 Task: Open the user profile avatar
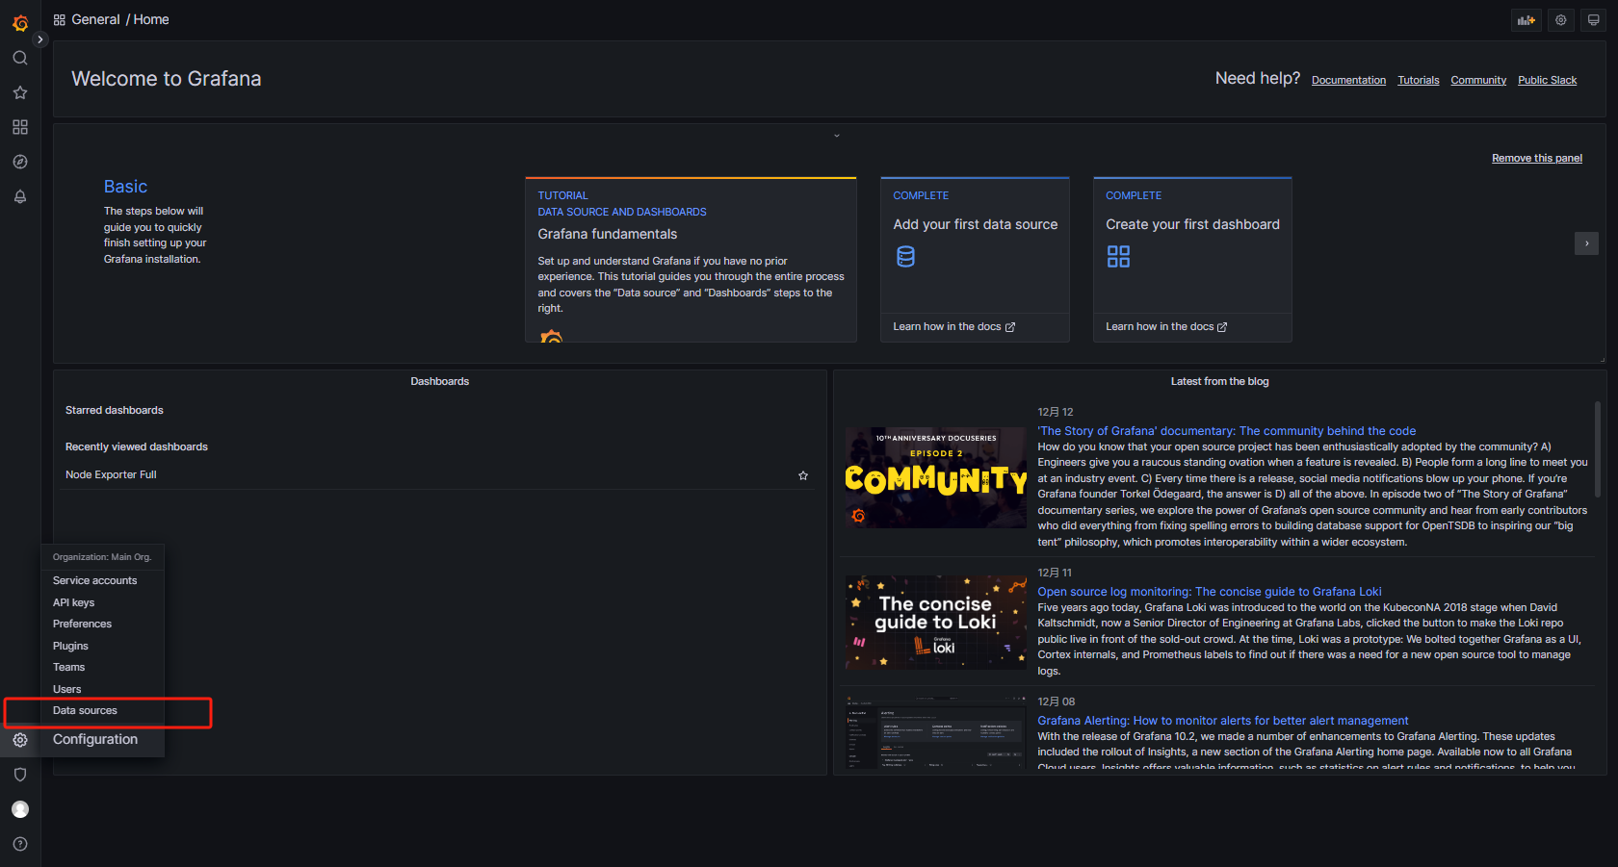tap(20, 809)
